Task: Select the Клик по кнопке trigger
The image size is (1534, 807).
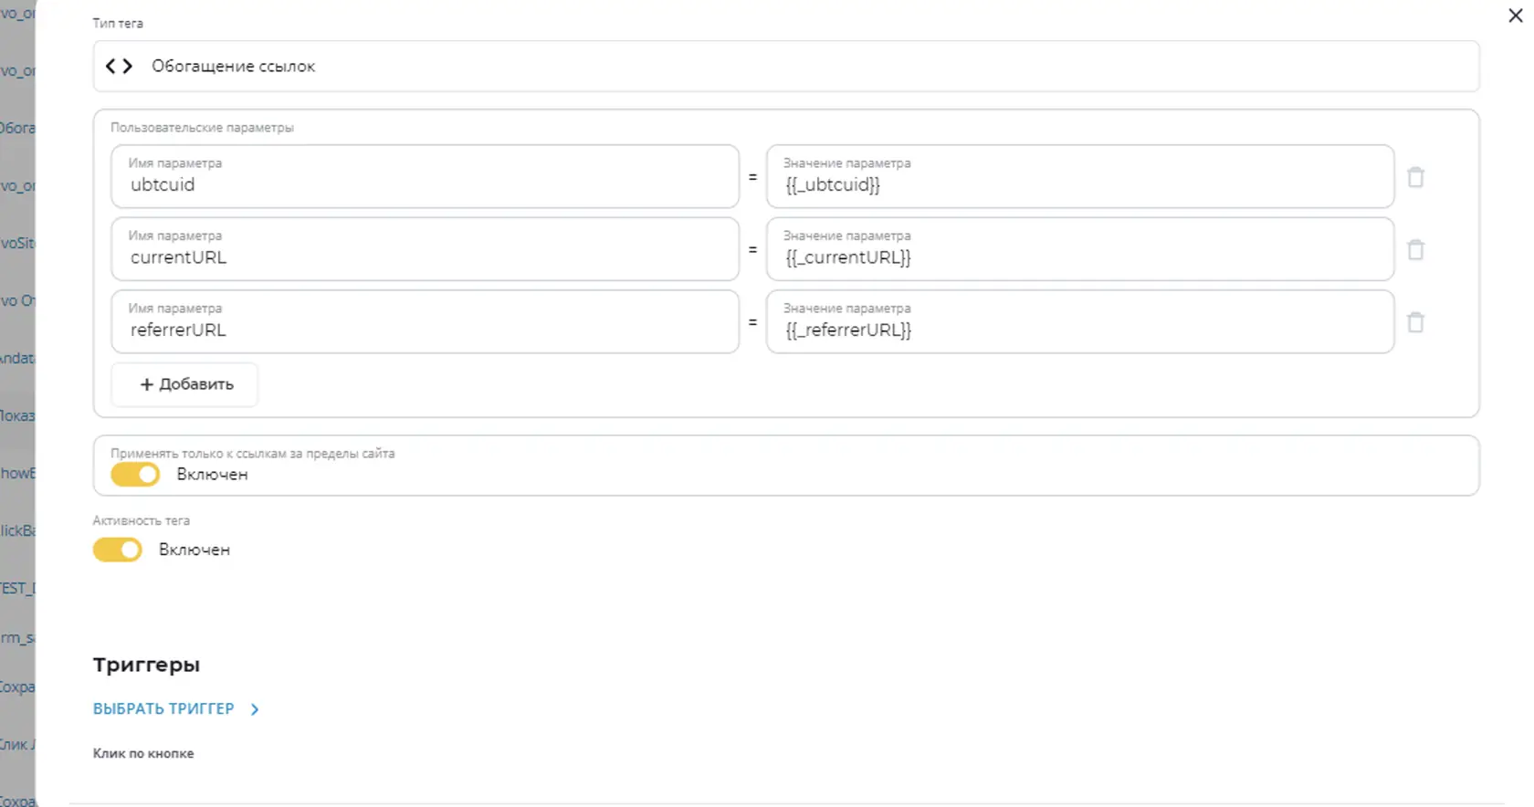Action: click(143, 753)
